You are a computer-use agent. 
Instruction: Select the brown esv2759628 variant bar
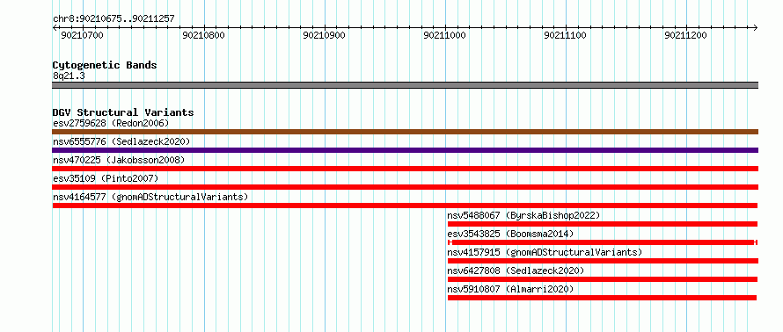(x=405, y=132)
